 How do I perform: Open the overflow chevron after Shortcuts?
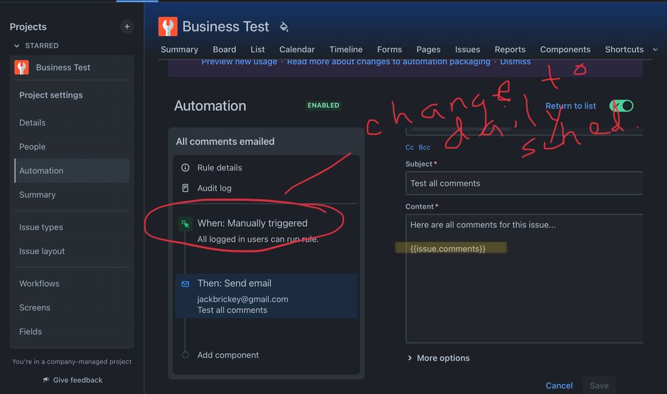pos(656,50)
